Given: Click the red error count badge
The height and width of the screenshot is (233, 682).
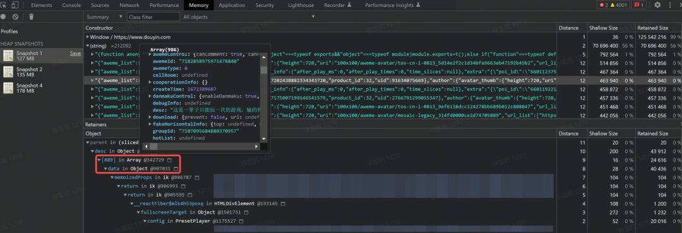Looking at the screenshot, I should (x=604, y=5).
